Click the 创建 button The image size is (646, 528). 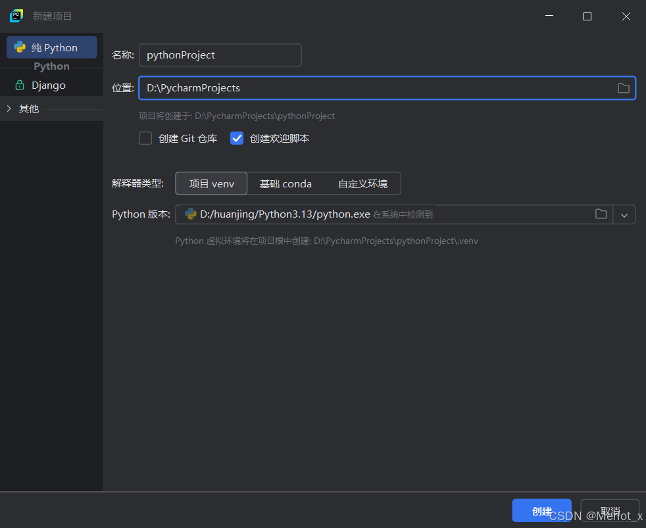(541, 511)
